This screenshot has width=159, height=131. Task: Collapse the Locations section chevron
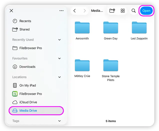pyautogui.click(x=59, y=77)
